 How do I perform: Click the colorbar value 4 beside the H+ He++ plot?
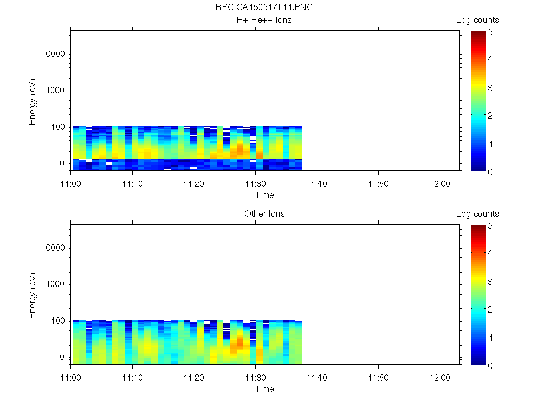491,60
